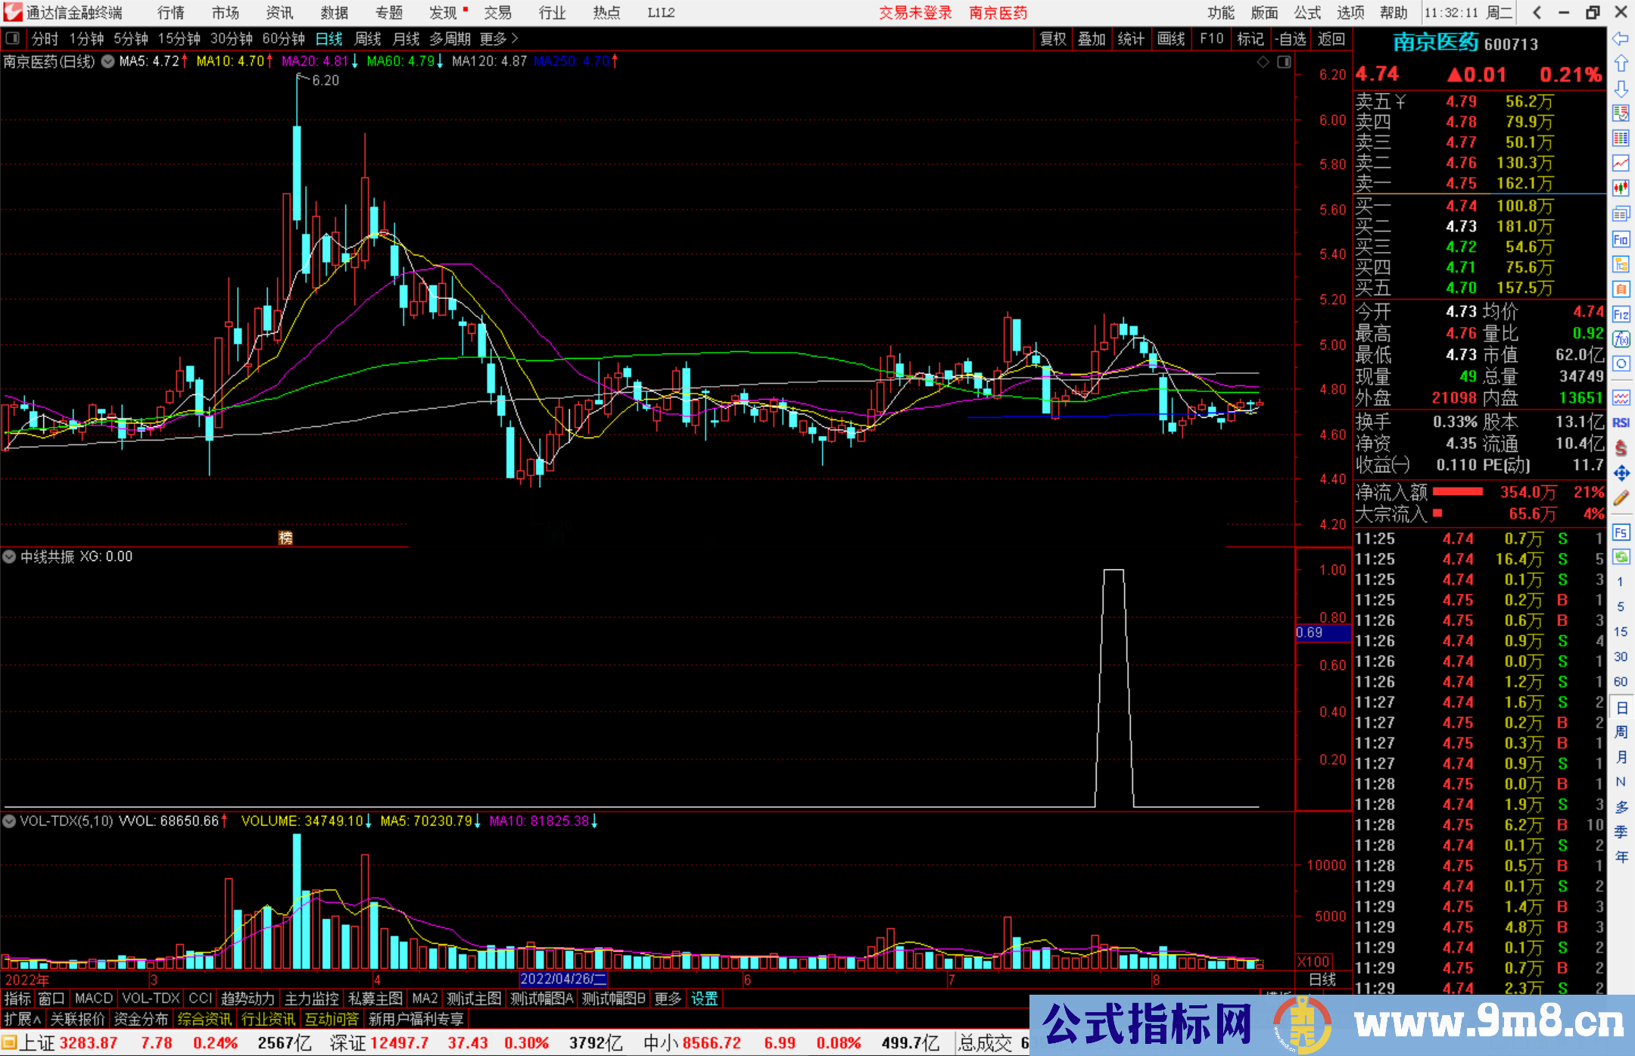
Task: Click the four-arrow move sidebar icon
Action: [1621, 473]
